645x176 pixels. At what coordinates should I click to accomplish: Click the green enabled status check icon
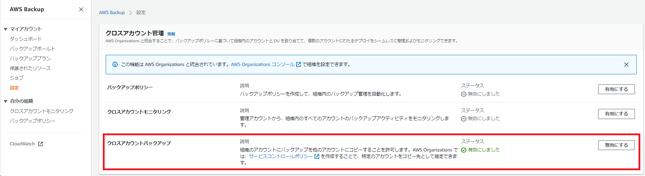point(464,150)
